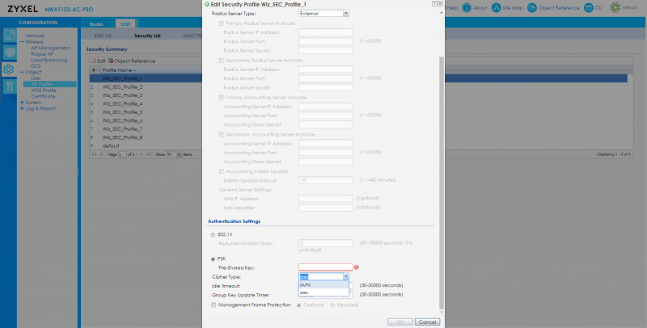
Task: Sort by Profile Name column header
Action: tap(119, 70)
